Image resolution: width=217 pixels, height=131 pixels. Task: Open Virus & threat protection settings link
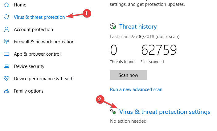(x=165, y=112)
